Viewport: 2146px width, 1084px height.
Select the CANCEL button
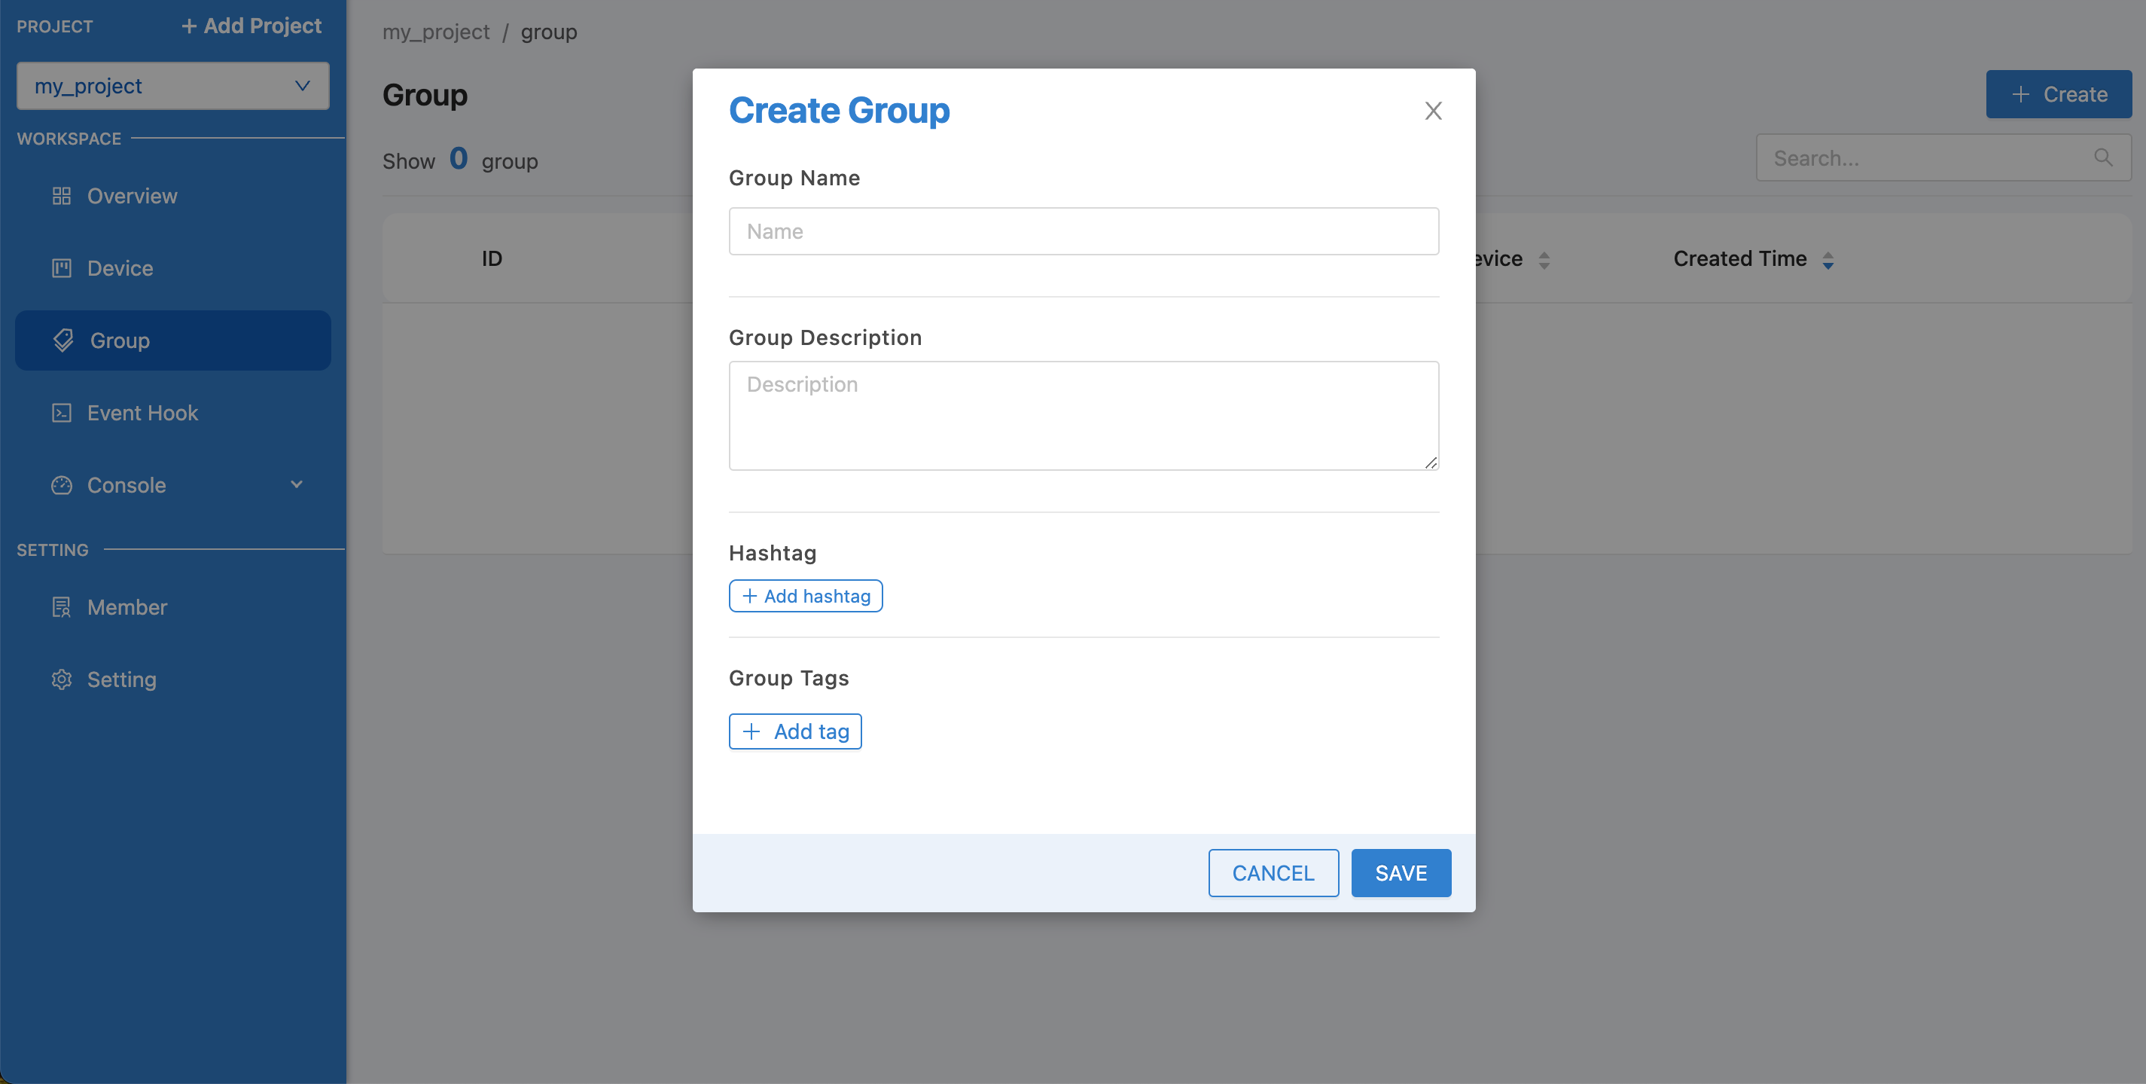[1273, 872]
